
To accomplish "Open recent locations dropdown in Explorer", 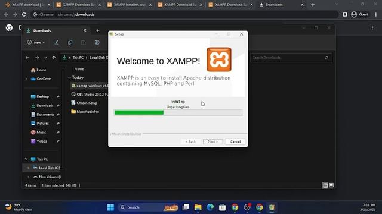I will (x=45, y=58).
